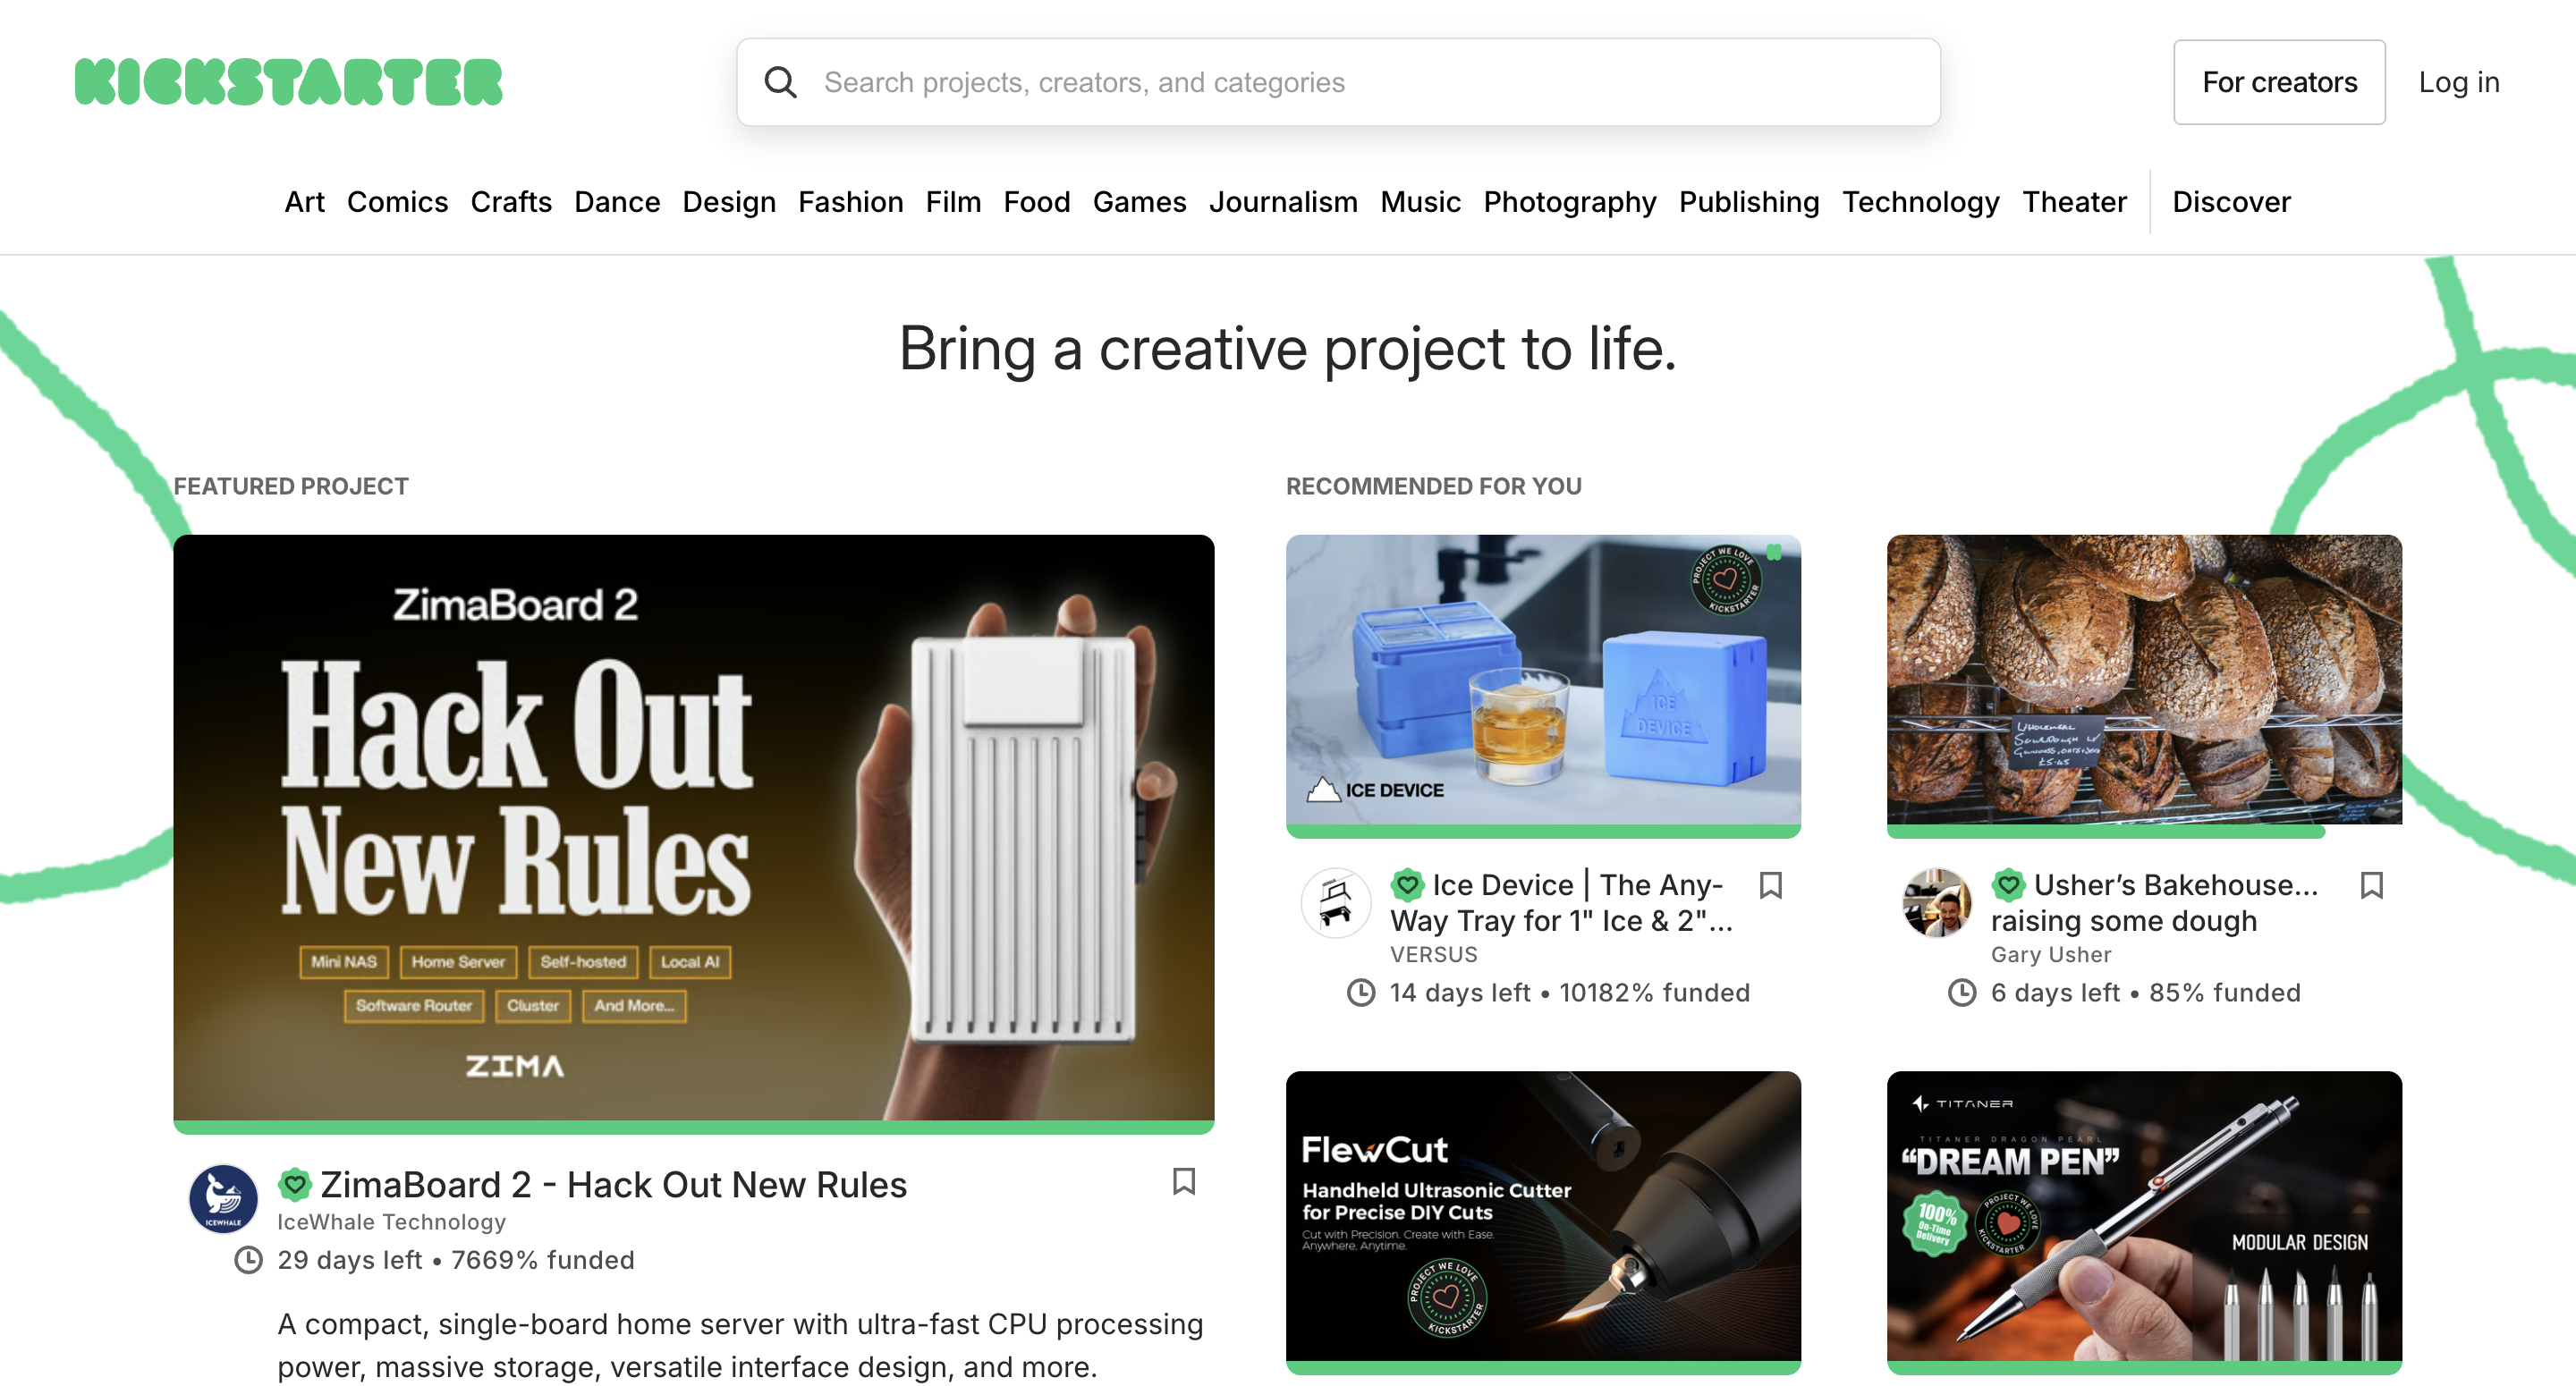Open the Publishing category
Image resolution: width=2576 pixels, height=1386 pixels.
coord(1749,202)
